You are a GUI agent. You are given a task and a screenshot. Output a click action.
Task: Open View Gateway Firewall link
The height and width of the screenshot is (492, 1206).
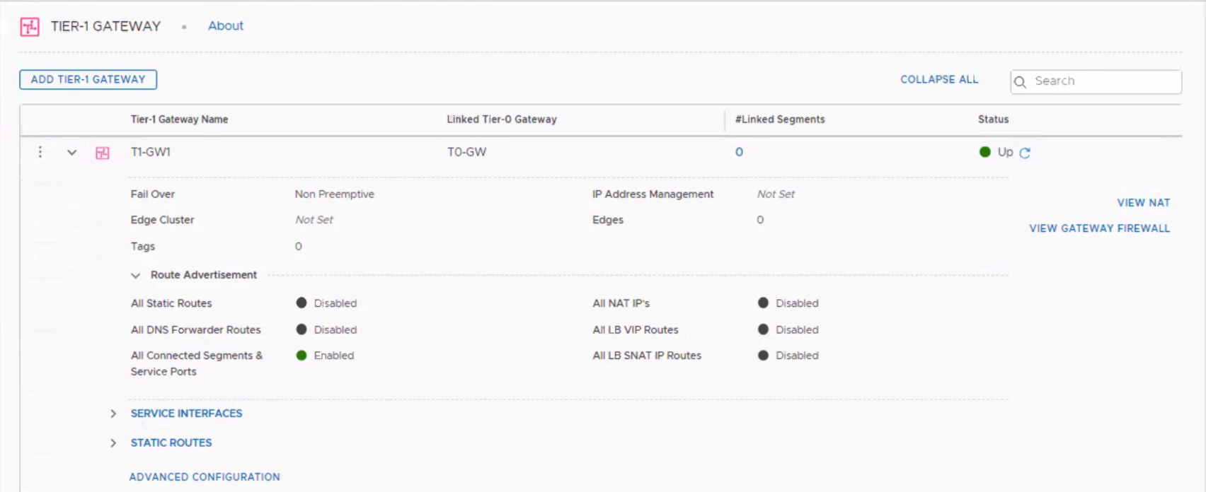[1099, 228]
